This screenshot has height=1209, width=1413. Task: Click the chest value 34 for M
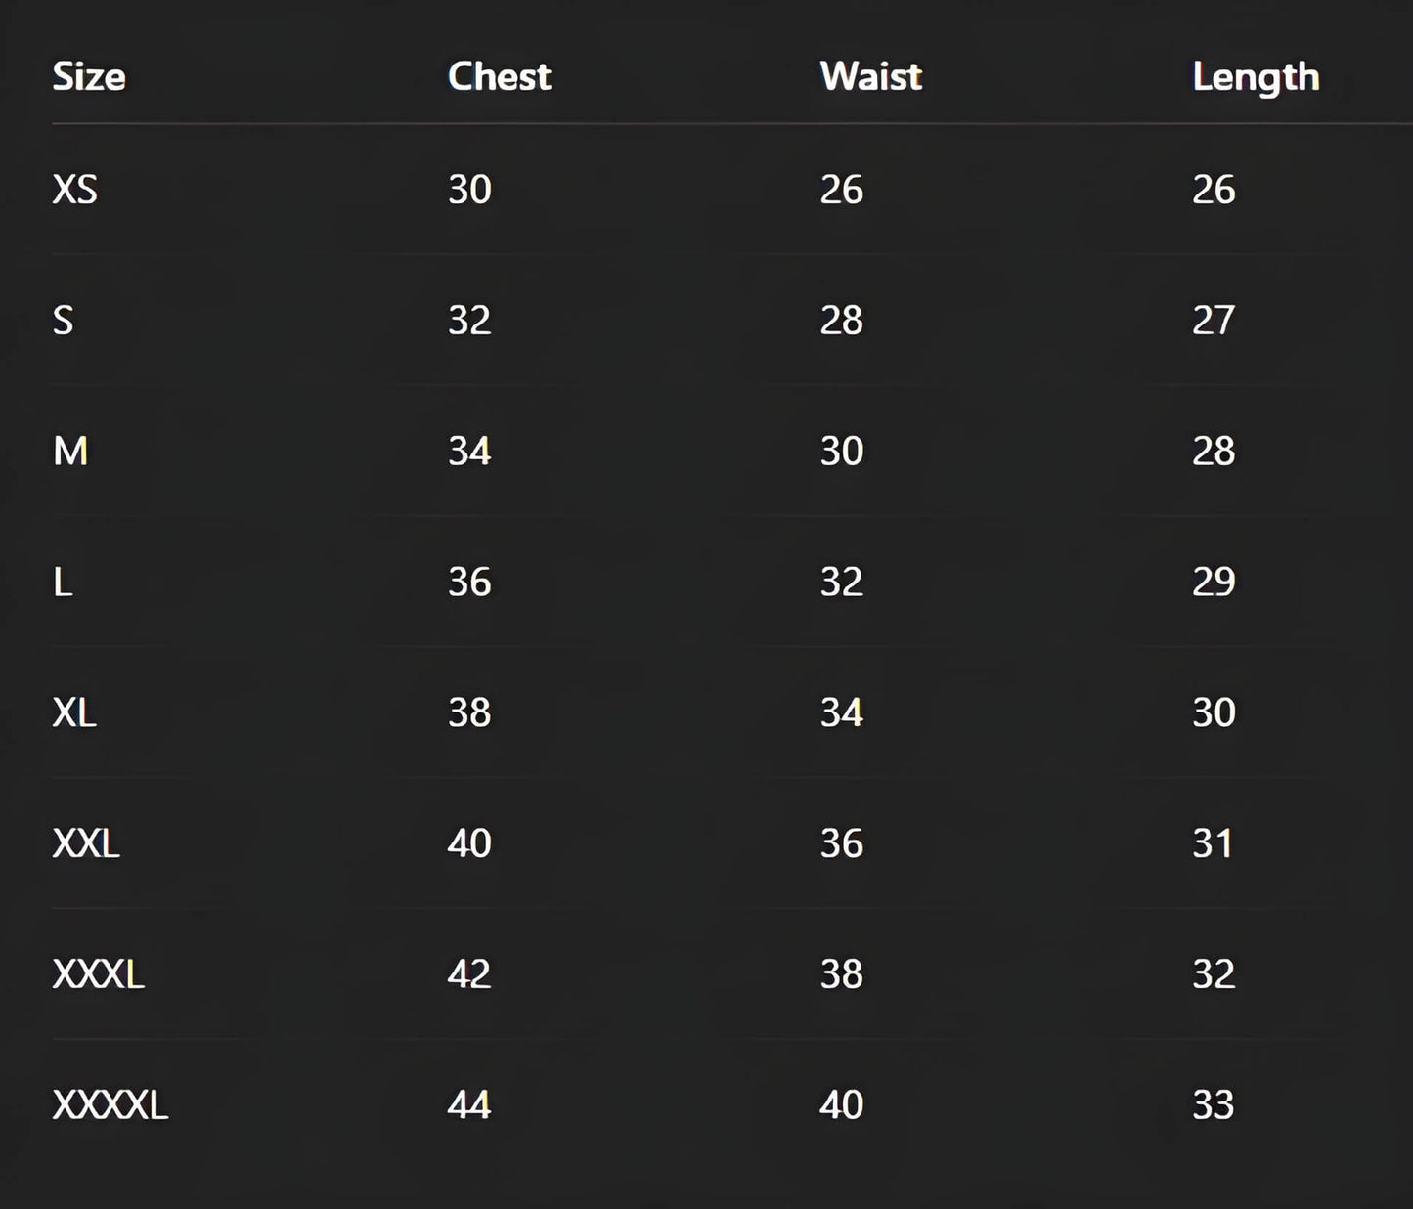469,452
